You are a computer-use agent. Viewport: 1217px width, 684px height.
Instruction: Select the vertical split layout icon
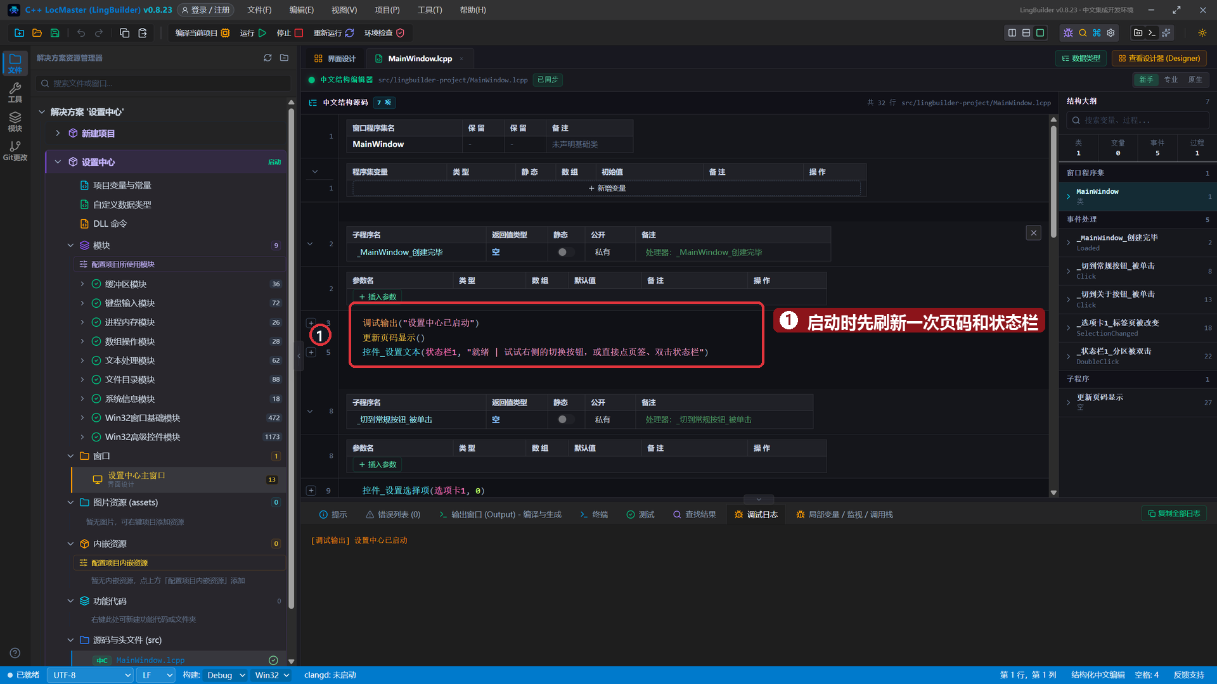pyautogui.click(x=1012, y=33)
